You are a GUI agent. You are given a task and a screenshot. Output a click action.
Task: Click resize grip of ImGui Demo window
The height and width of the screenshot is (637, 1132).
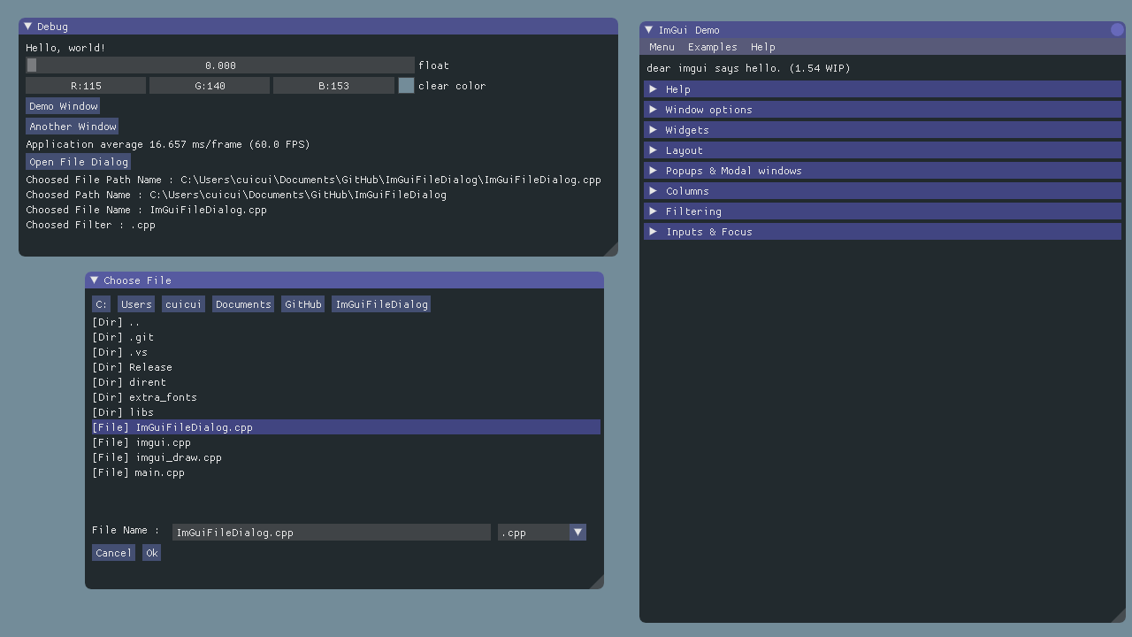click(1118, 615)
